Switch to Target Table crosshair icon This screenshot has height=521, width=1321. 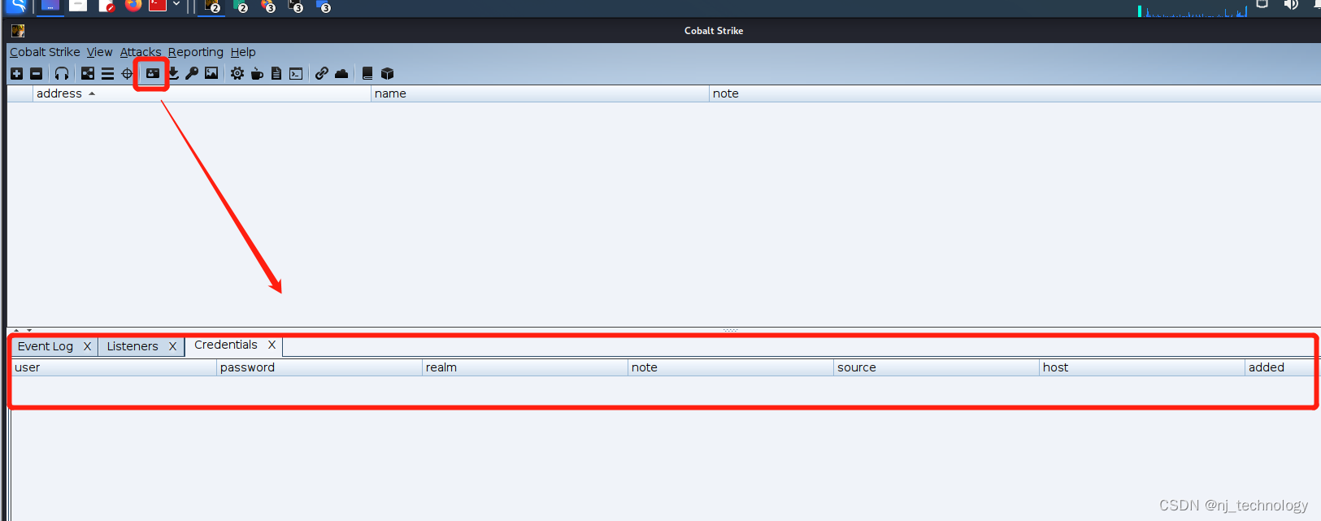click(x=127, y=74)
